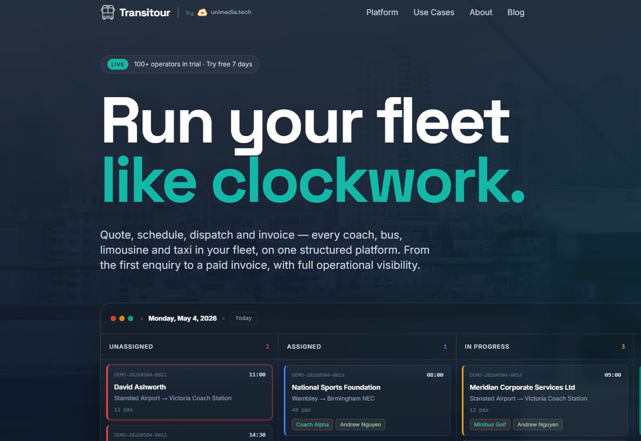The width and height of the screenshot is (641, 441).
Task: Click job ID DEMO-20260504-0019
Action: (x=318, y=375)
